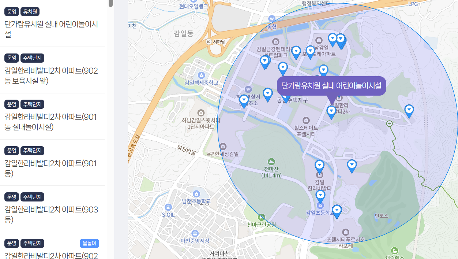Click the 천마산 mountain peak icon

pos(271,161)
